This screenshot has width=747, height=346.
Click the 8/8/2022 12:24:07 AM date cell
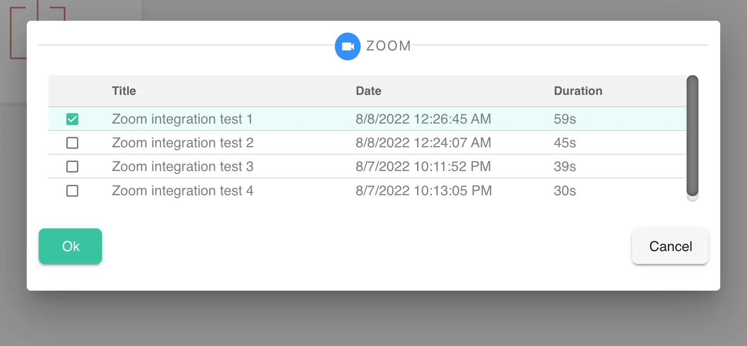pyautogui.click(x=424, y=143)
